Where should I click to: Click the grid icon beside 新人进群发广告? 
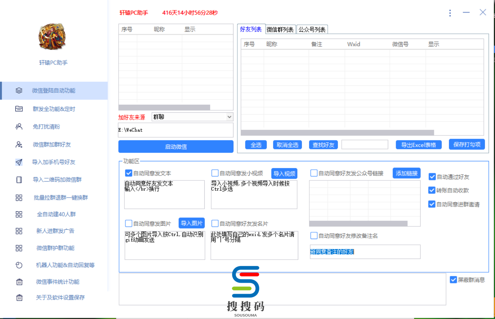coord(19,231)
